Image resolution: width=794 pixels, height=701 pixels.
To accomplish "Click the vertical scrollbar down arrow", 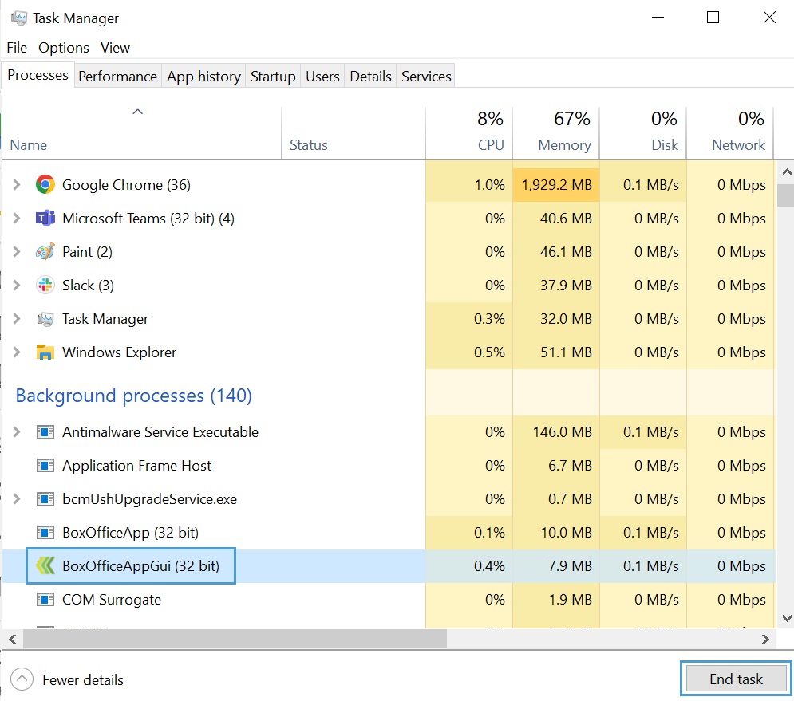I will (x=786, y=619).
